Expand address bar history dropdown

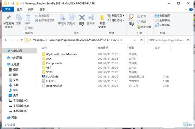(x=135, y=40)
